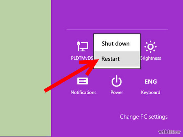Click the Keyboard text label
This screenshot has height=137, width=183.
point(150,93)
